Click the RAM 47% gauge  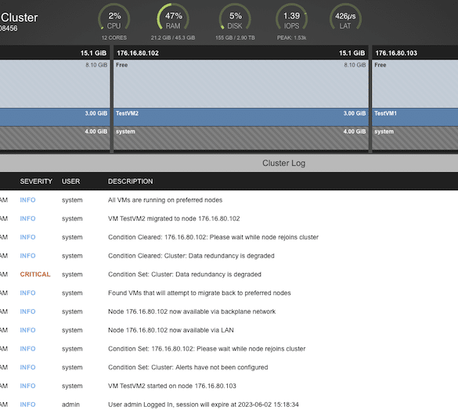pos(173,17)
